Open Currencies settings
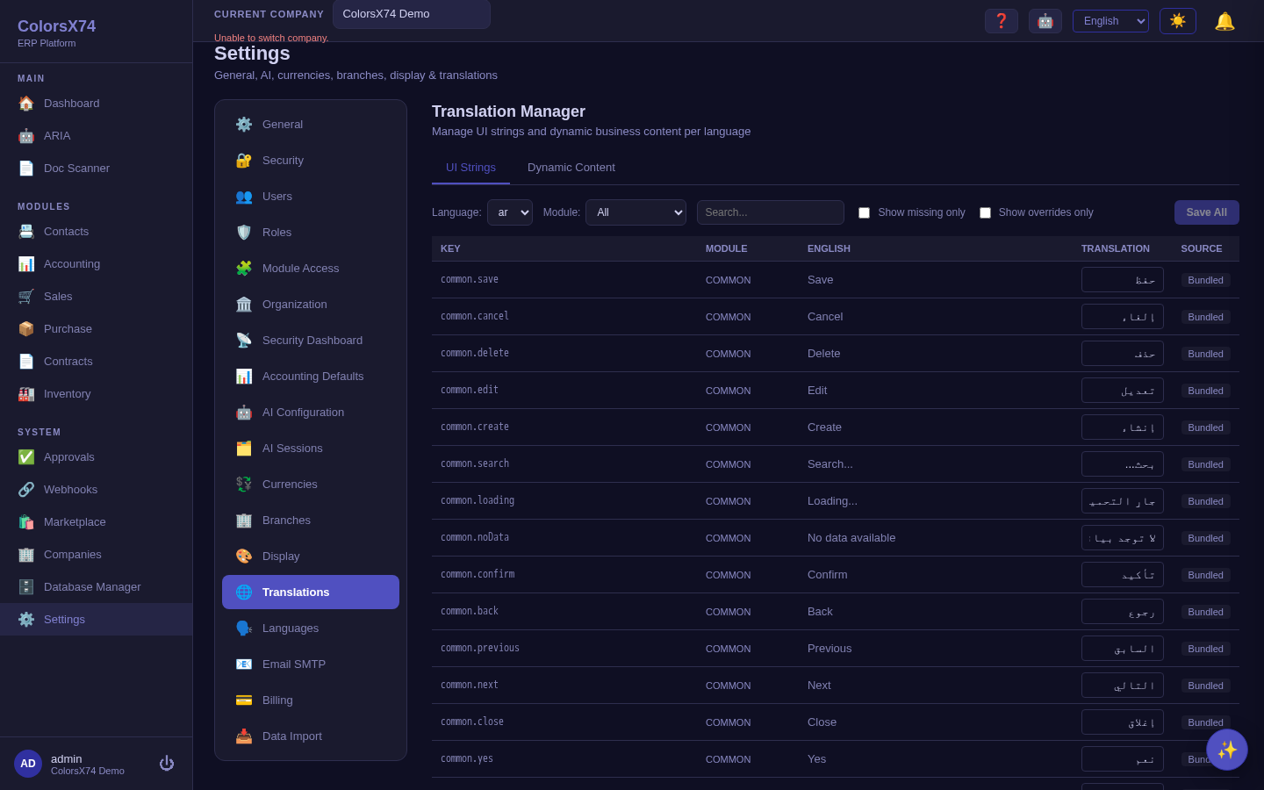This screenshot has width=1264, height=790. click(311, 485)
